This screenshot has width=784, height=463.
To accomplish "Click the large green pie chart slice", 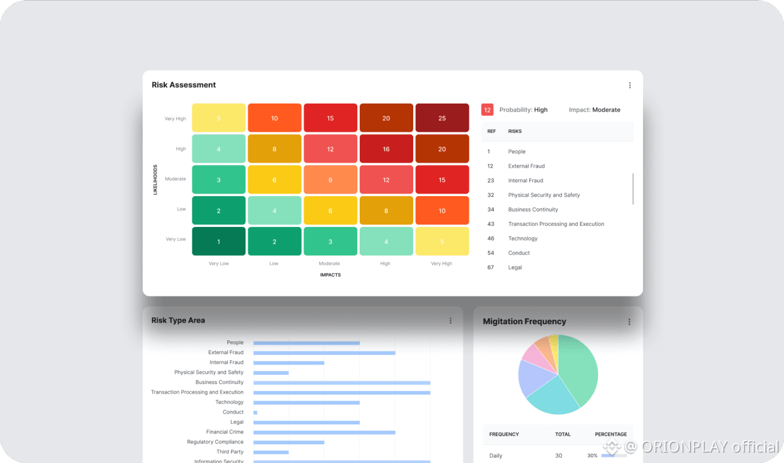I will pyautogui.click(x=581, y=367).
